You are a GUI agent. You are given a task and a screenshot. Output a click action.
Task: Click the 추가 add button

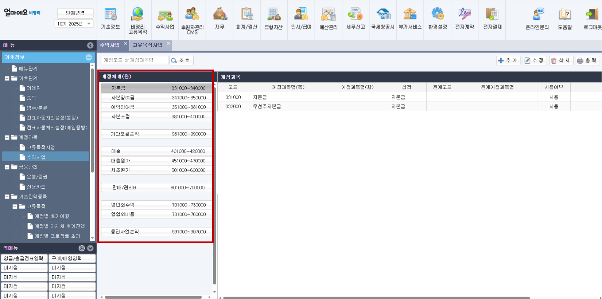pos(508,60)
